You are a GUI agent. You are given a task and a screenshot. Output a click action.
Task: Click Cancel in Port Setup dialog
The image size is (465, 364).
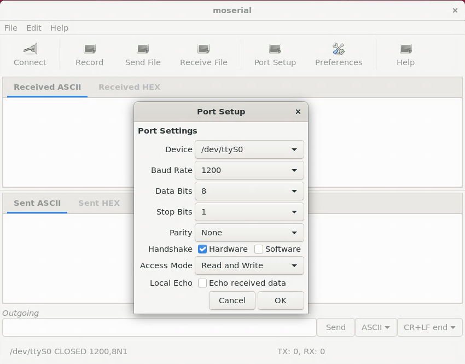pyautogui.click(x=232, y=301)
